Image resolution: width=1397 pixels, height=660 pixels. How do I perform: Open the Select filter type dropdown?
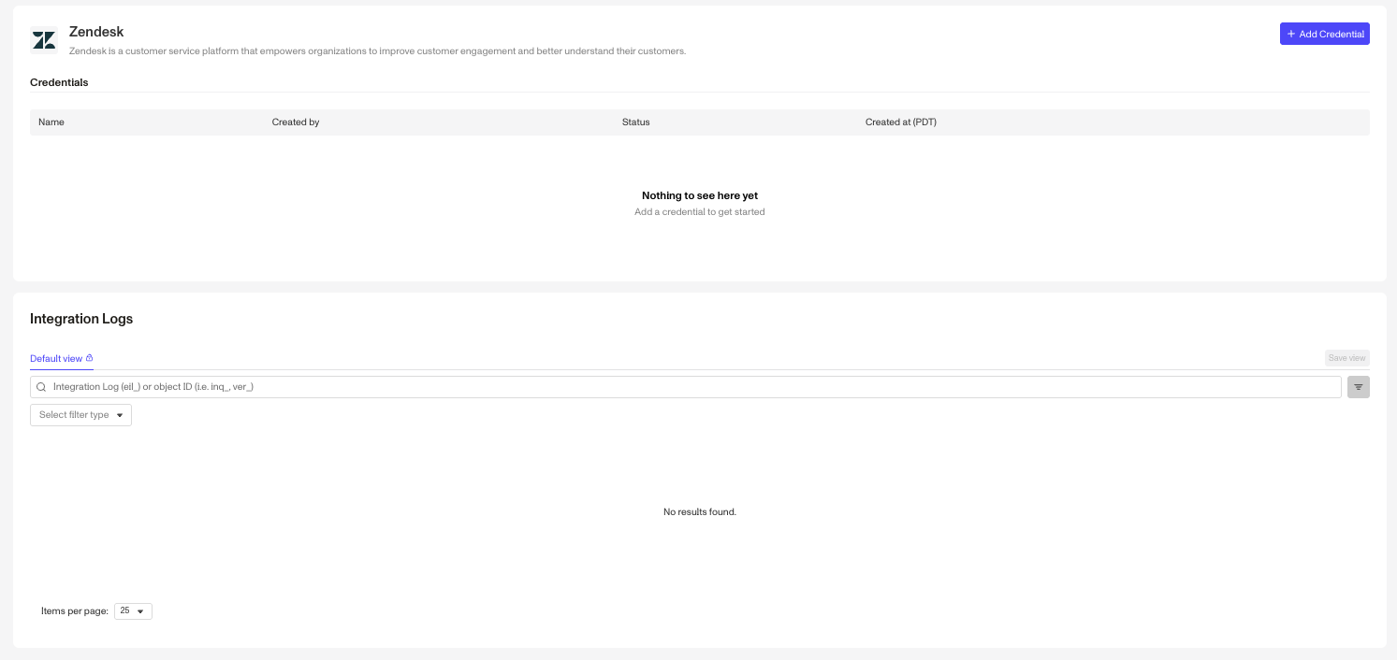(x=80, y=415)
